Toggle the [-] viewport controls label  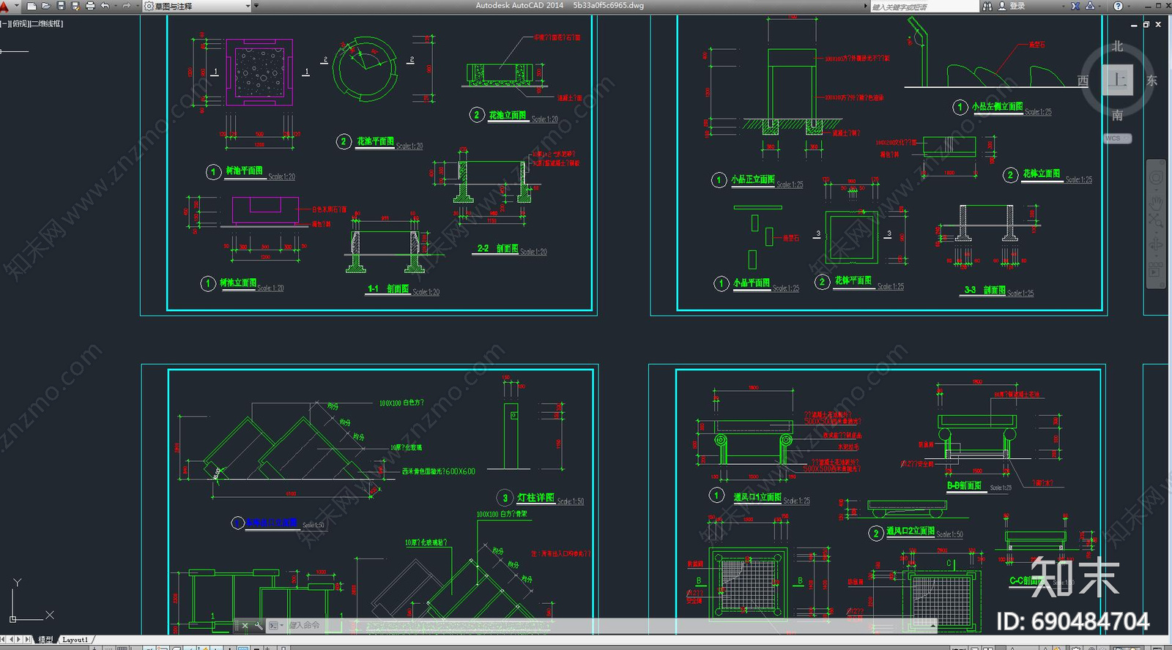pos(4,23)
